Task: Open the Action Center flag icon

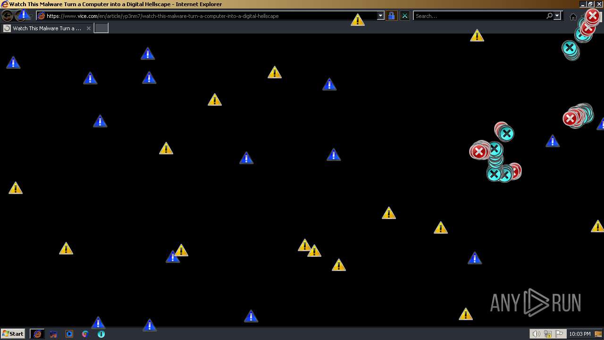Action: (x=559, y=334)
